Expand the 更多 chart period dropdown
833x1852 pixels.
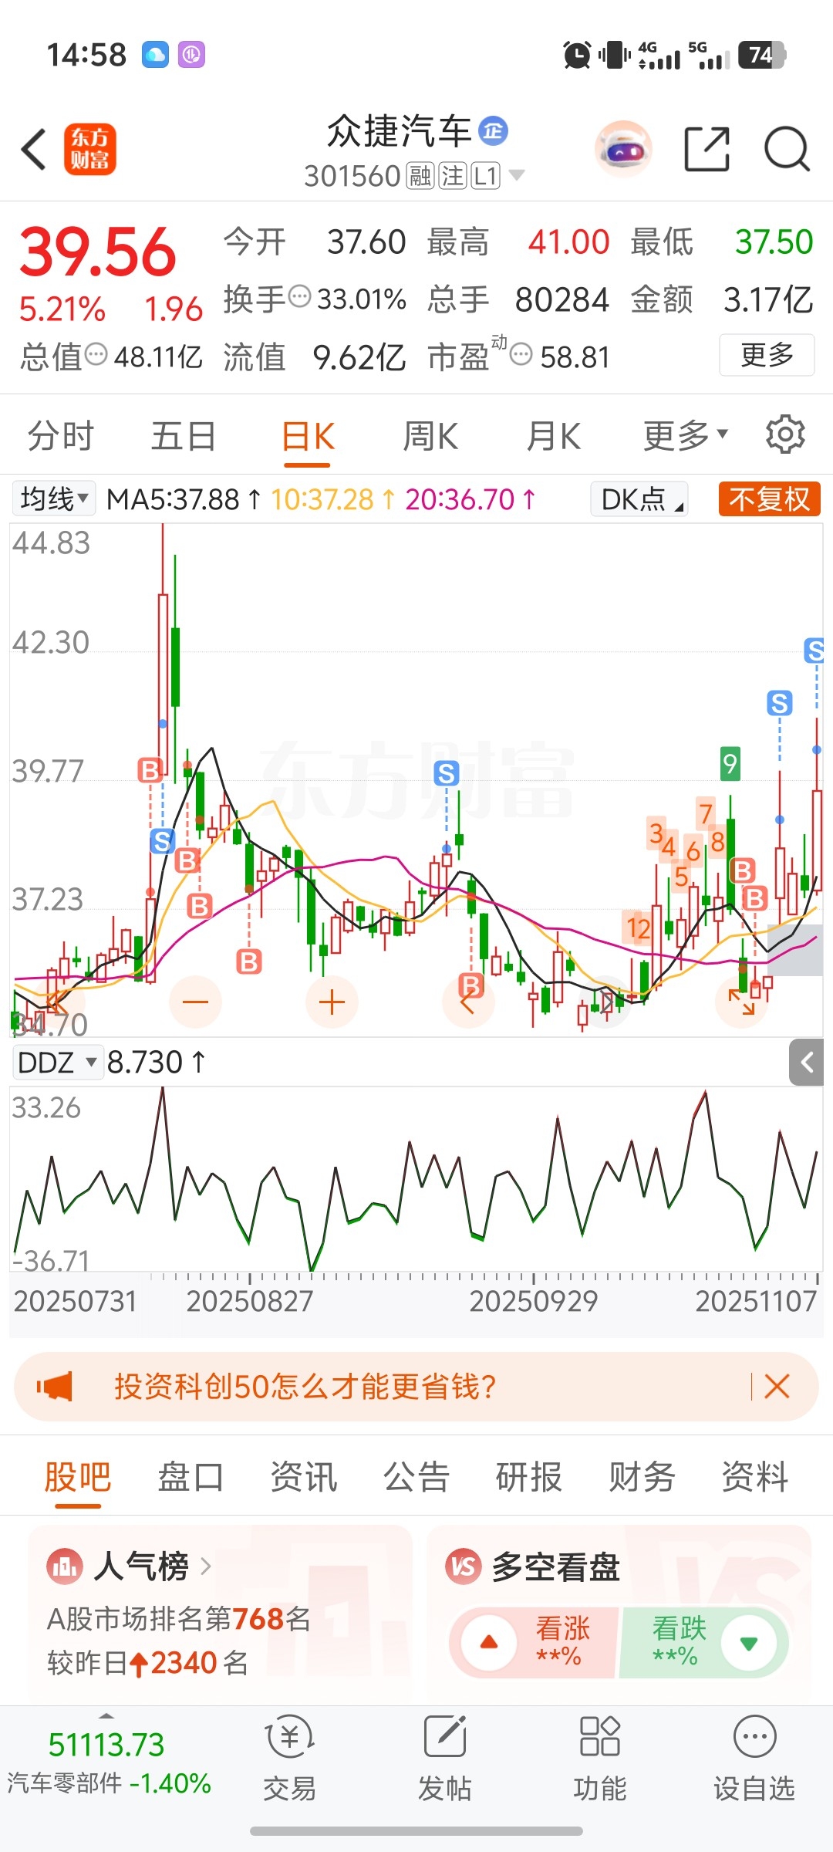pos(686,435)
